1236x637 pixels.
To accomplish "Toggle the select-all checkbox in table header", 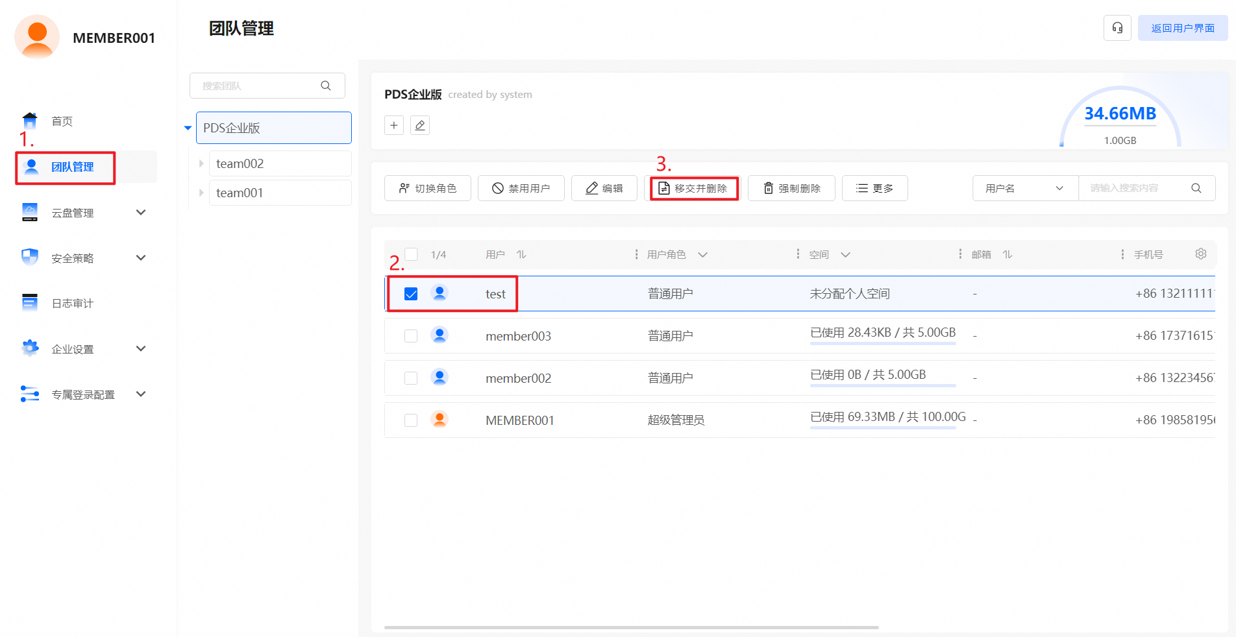I will 411,254.
